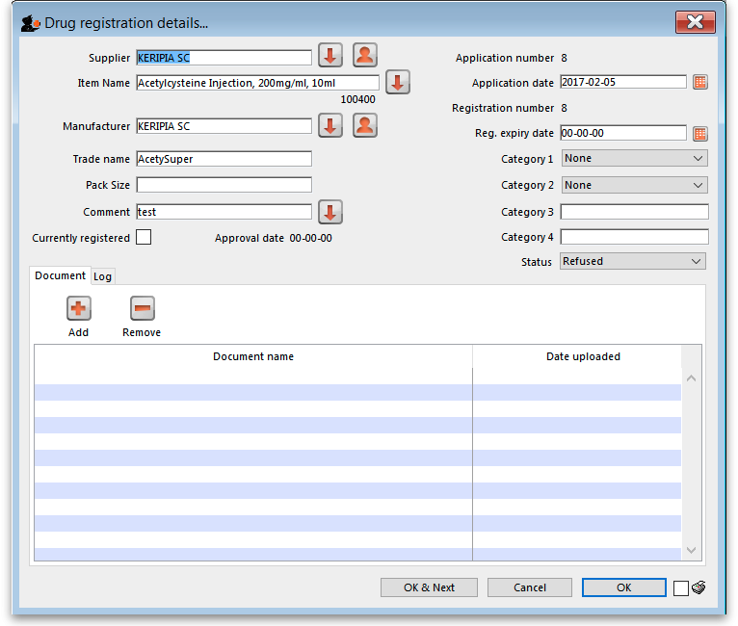Click the down arrow icon beside Item Name
Viewport: 738px width, 626px height.
[398, 82]
